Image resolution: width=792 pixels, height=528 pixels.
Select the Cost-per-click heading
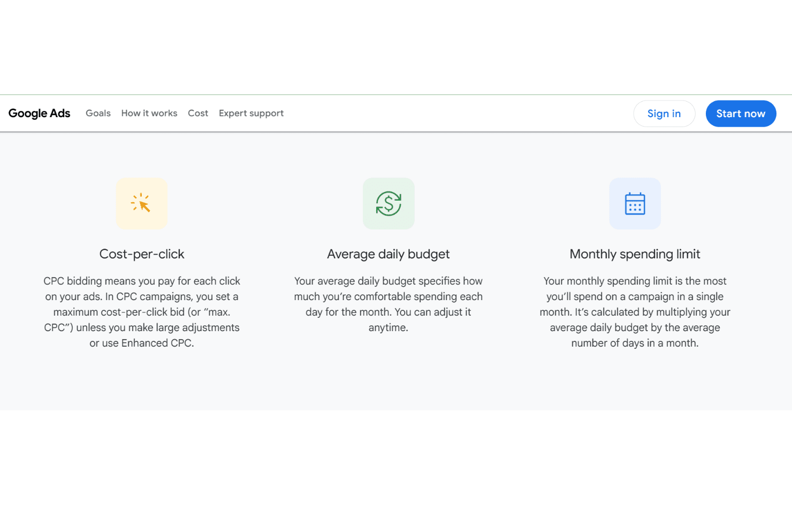(x=142, y=254)
